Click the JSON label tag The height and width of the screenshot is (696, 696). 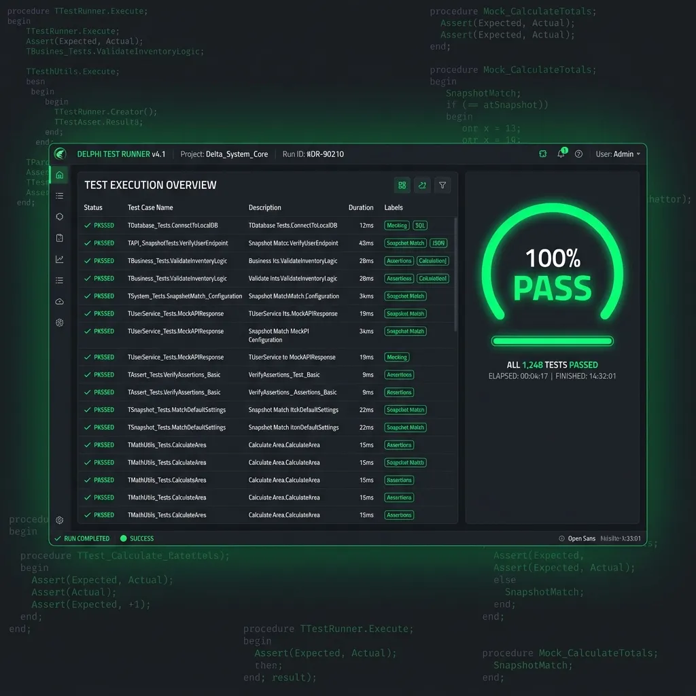pos(438,243)
